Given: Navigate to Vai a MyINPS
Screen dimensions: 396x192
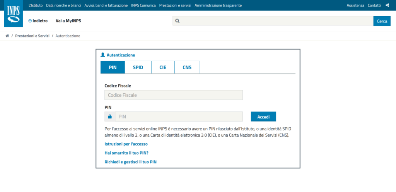Looking at the screenshot, I should tap(68, 21).
